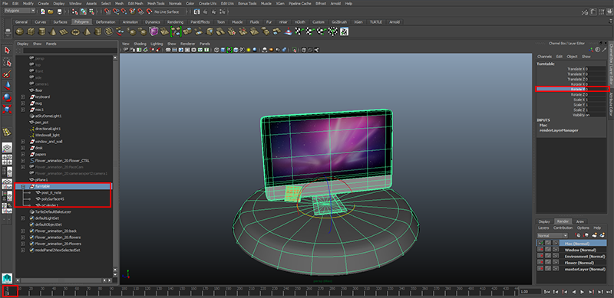Create a polygon plane from shelf
This screenshot has width=614, height=298.
64,31
